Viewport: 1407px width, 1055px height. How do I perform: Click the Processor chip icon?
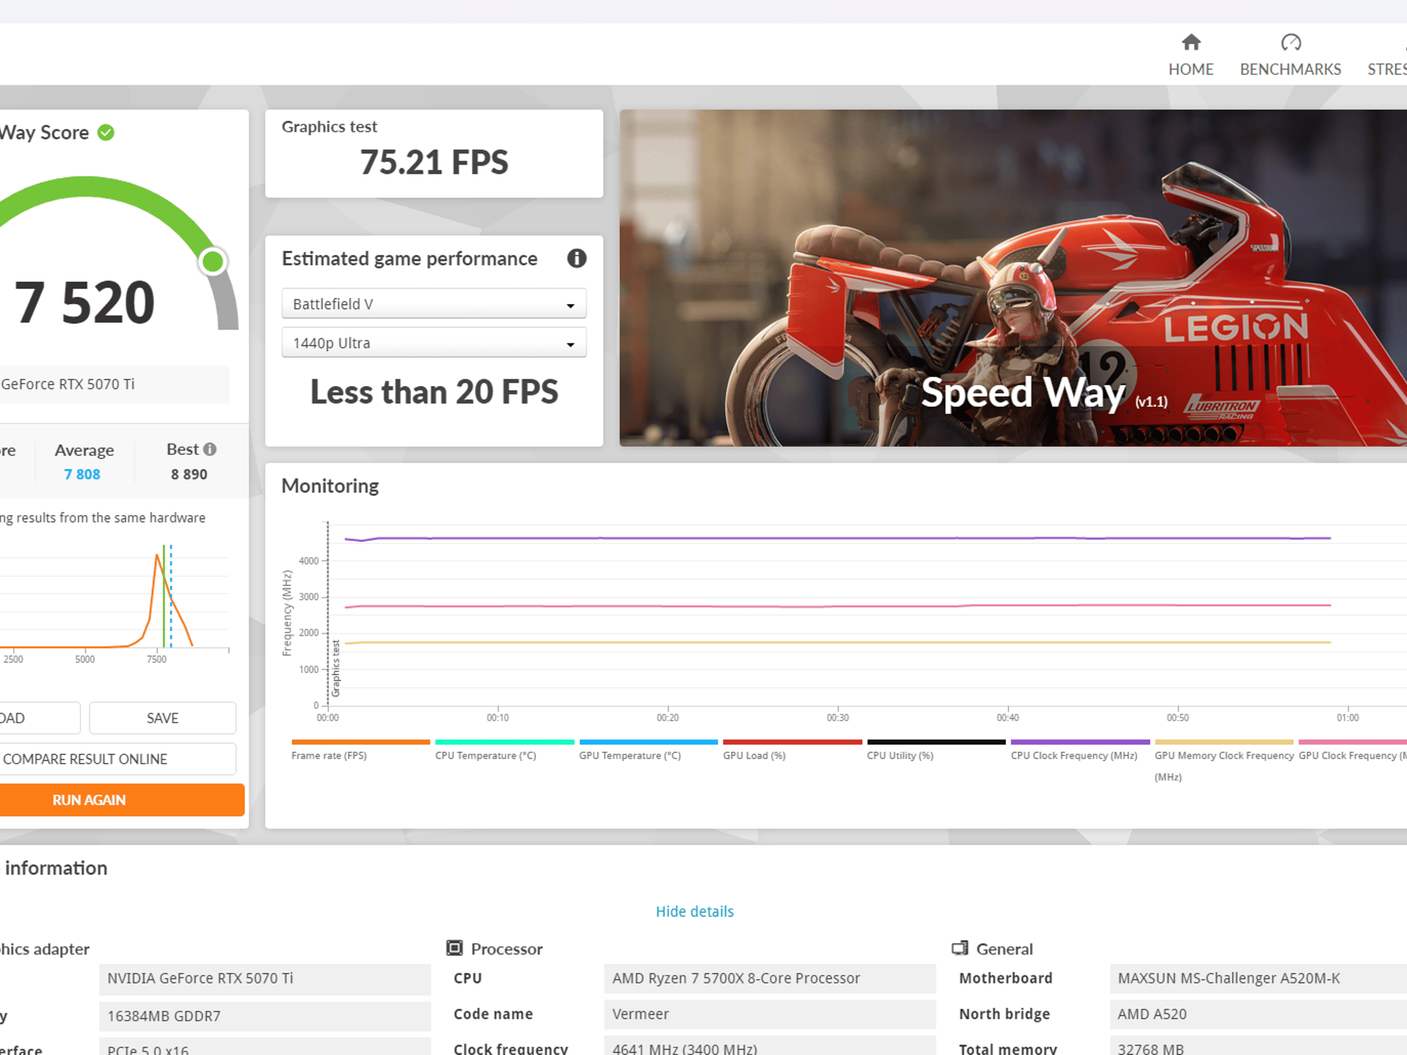(454, 949)
